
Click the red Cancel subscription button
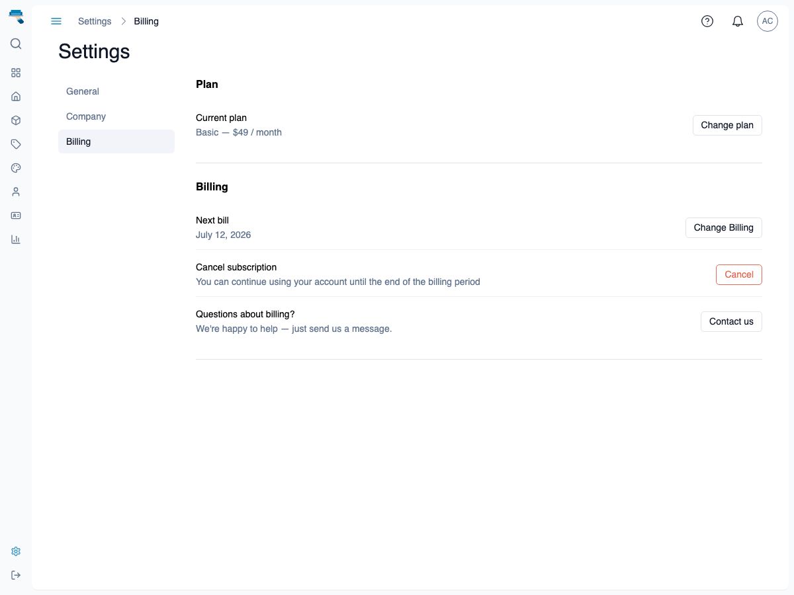(x=739, y=274)
